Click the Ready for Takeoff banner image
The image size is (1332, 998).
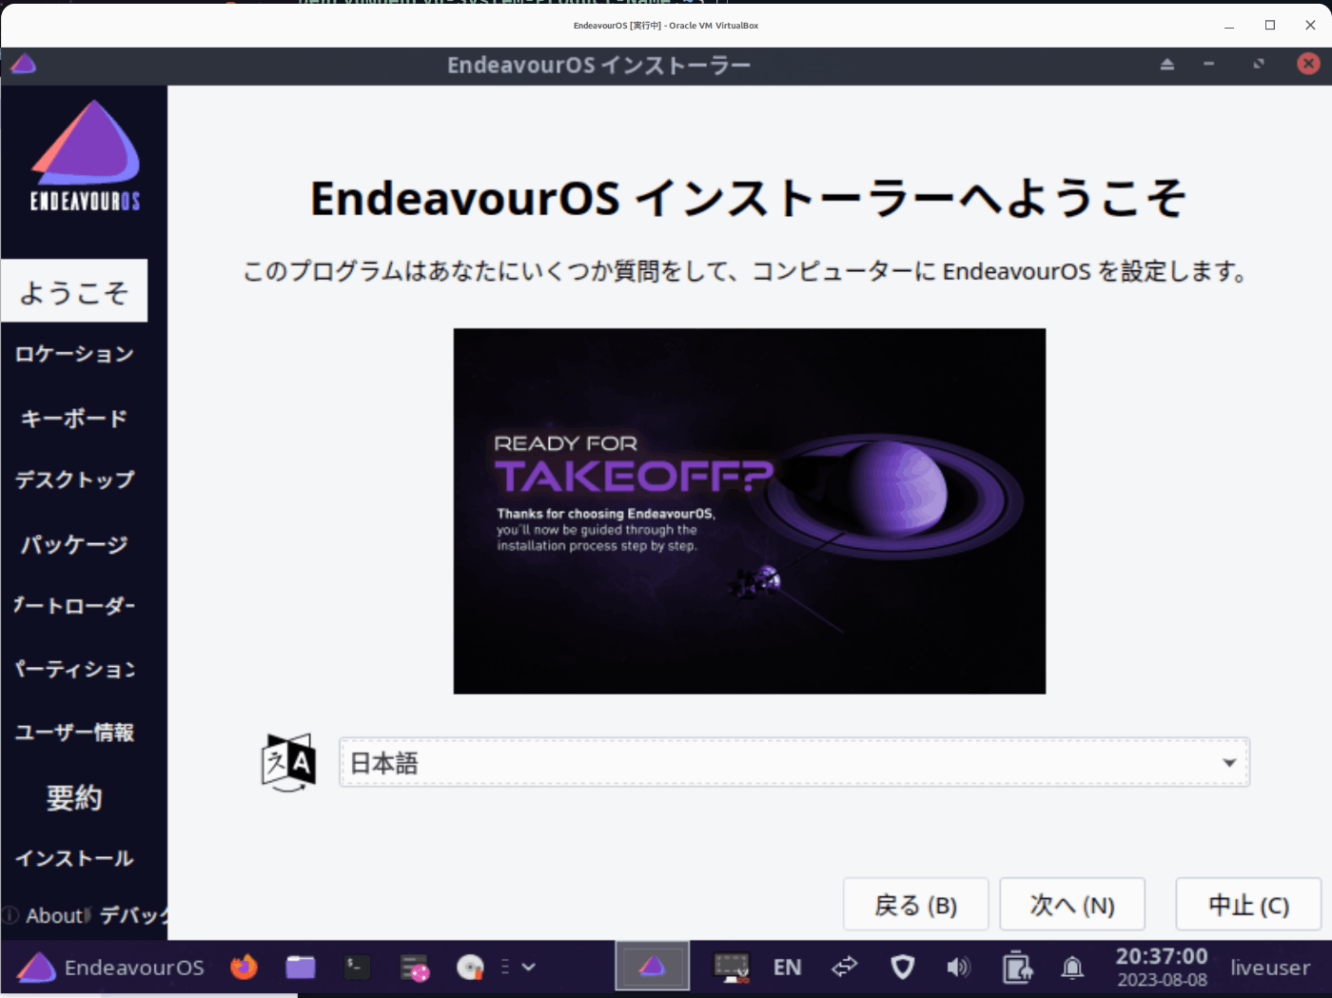pos(750,511)
